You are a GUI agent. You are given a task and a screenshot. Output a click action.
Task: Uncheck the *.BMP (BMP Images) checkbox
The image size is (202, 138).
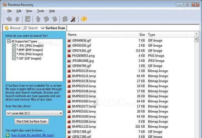pos(14,50)
